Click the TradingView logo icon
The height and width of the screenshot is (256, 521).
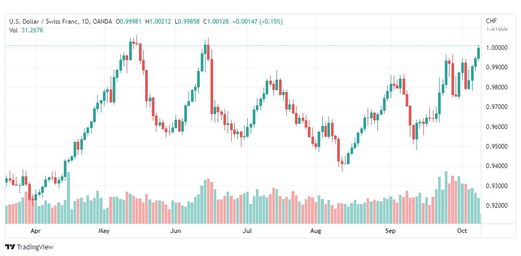click(x=10, y=247)
